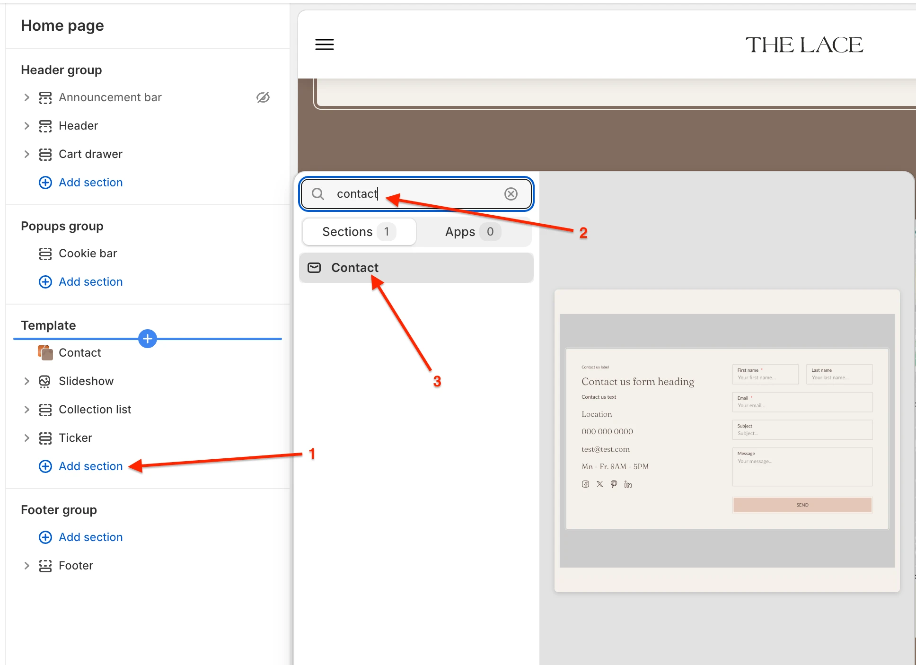Click the Contact form preview thumbnail
Image resolution: width=916 pixels, height=665 pixels.
[x=727, y=441]
